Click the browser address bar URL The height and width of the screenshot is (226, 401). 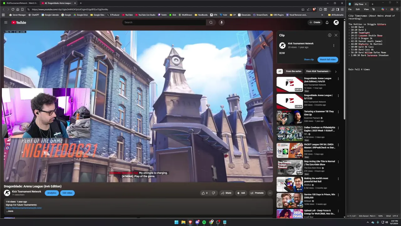[70, 9]
